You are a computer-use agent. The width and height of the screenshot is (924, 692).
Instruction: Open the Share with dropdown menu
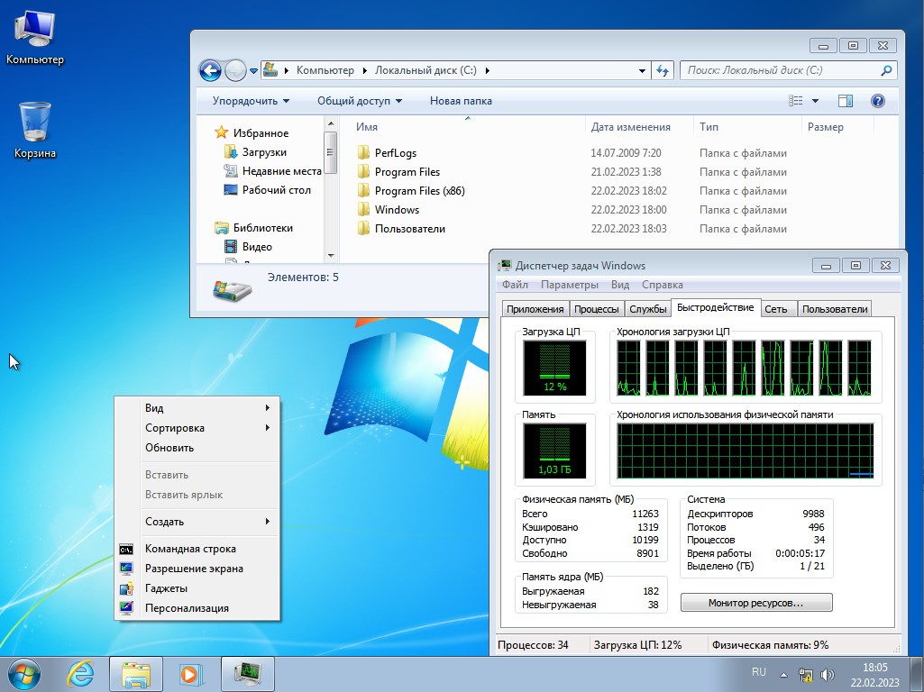(x=360, y=101)
